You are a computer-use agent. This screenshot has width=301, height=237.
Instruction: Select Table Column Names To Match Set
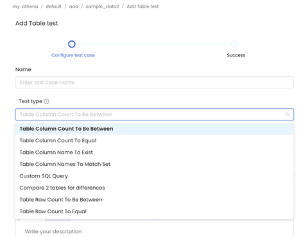click(155, 164)
